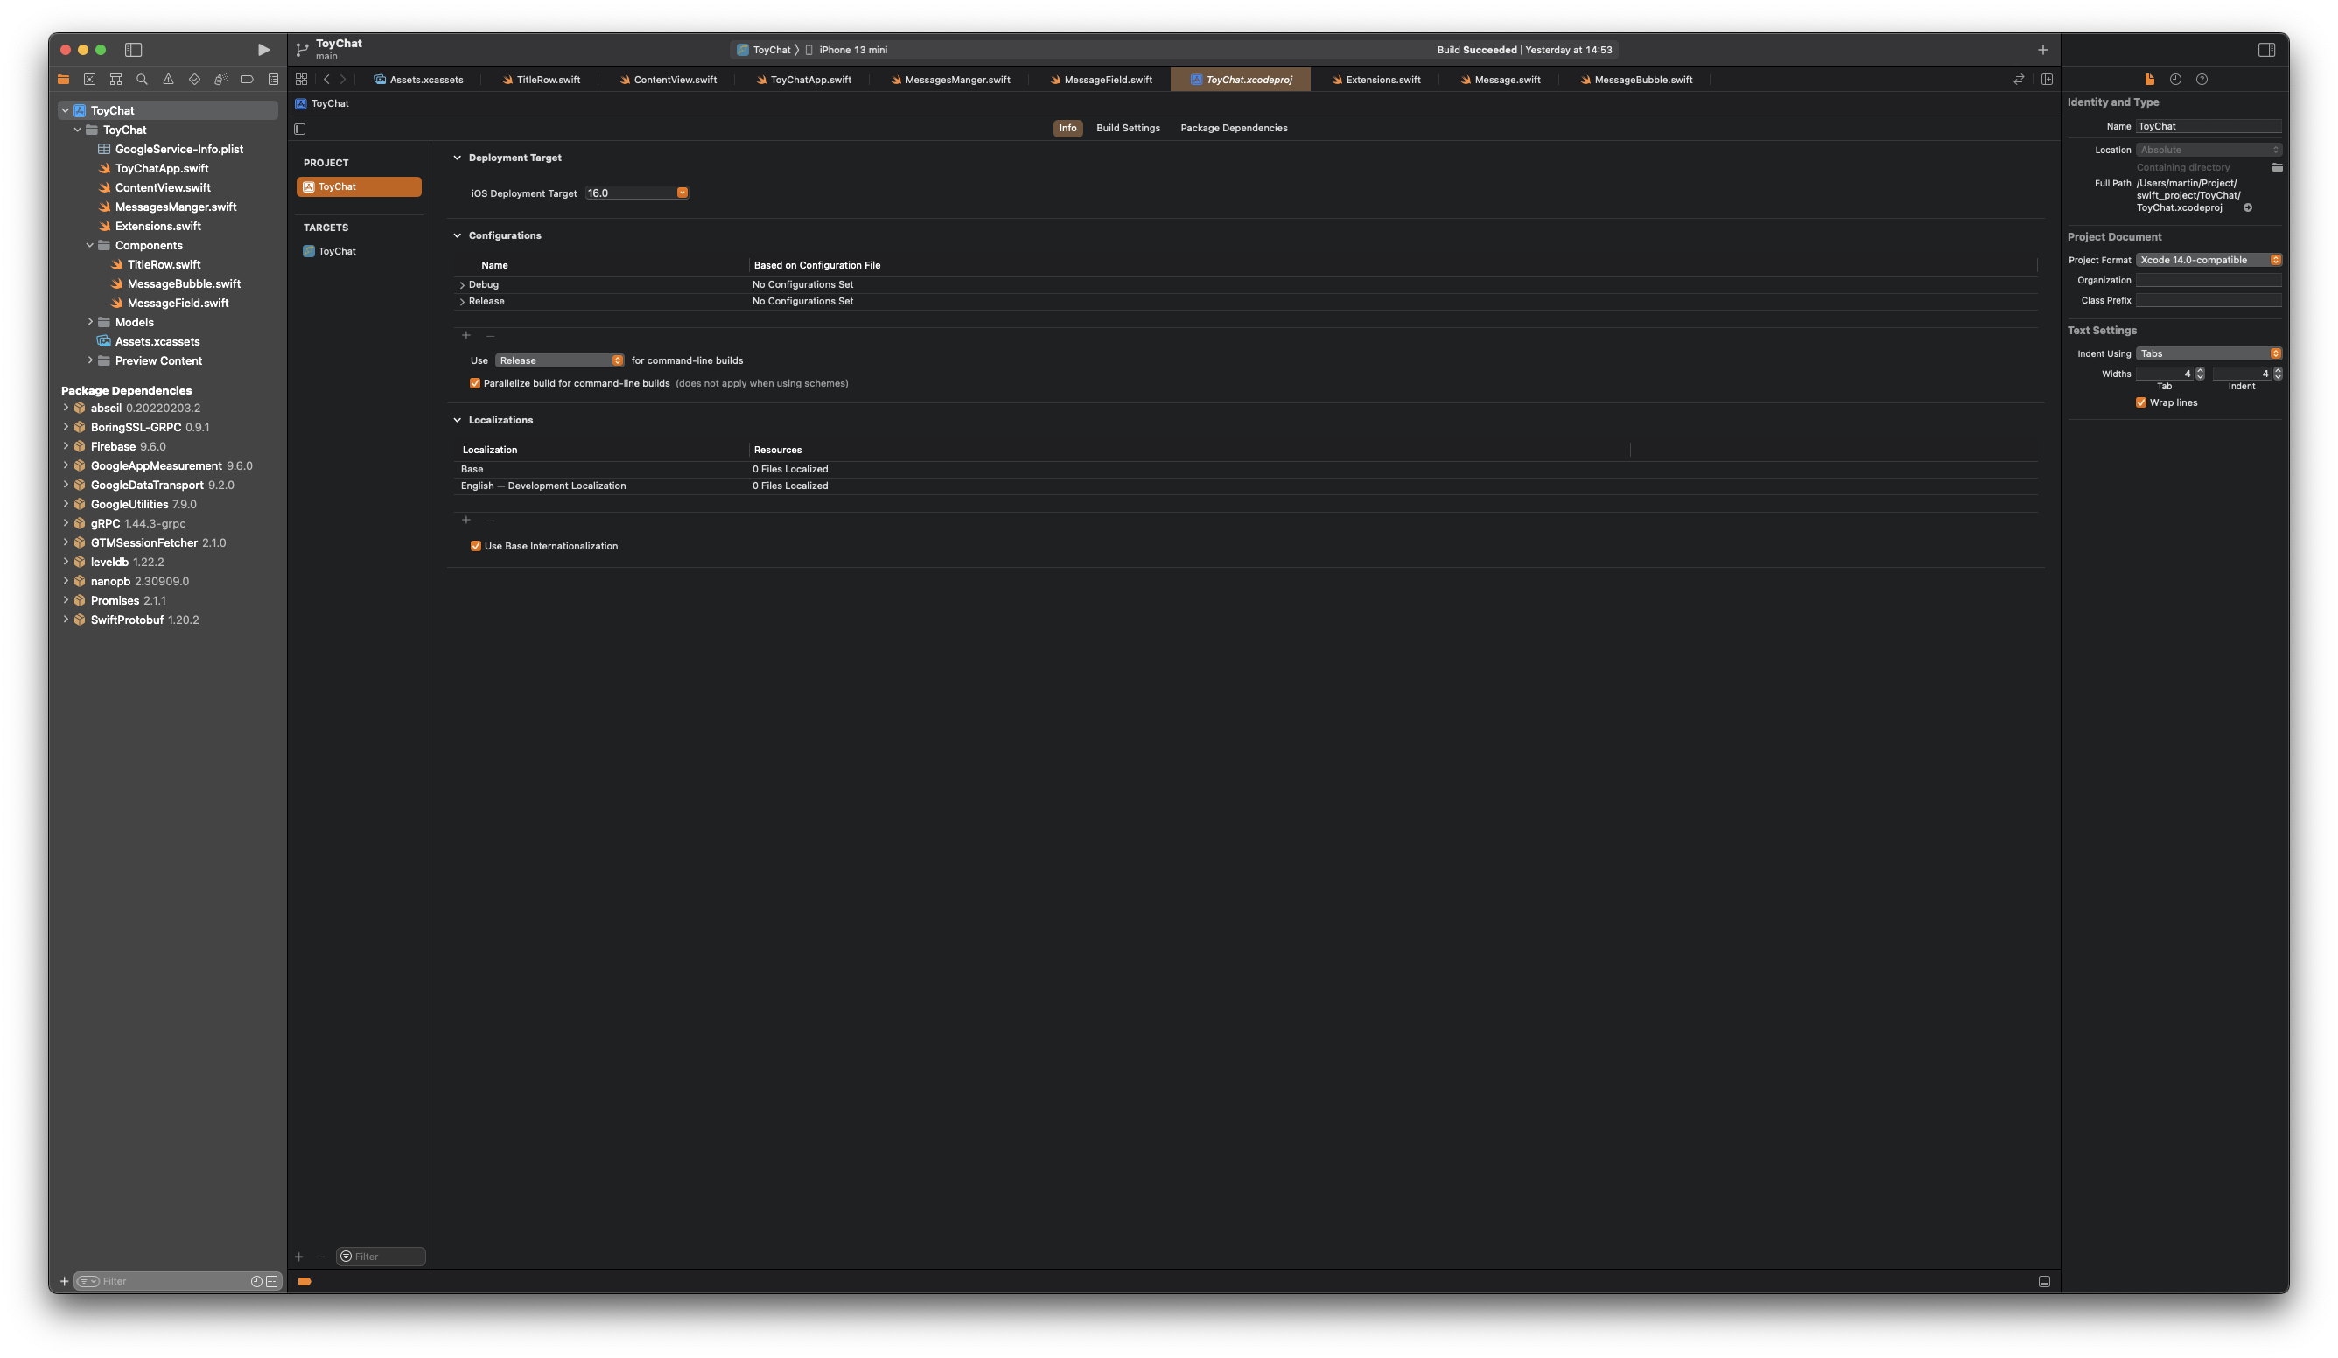The image size is (2338, 1358).
Task: Select the ToyChat target in list
Action: 337,251
